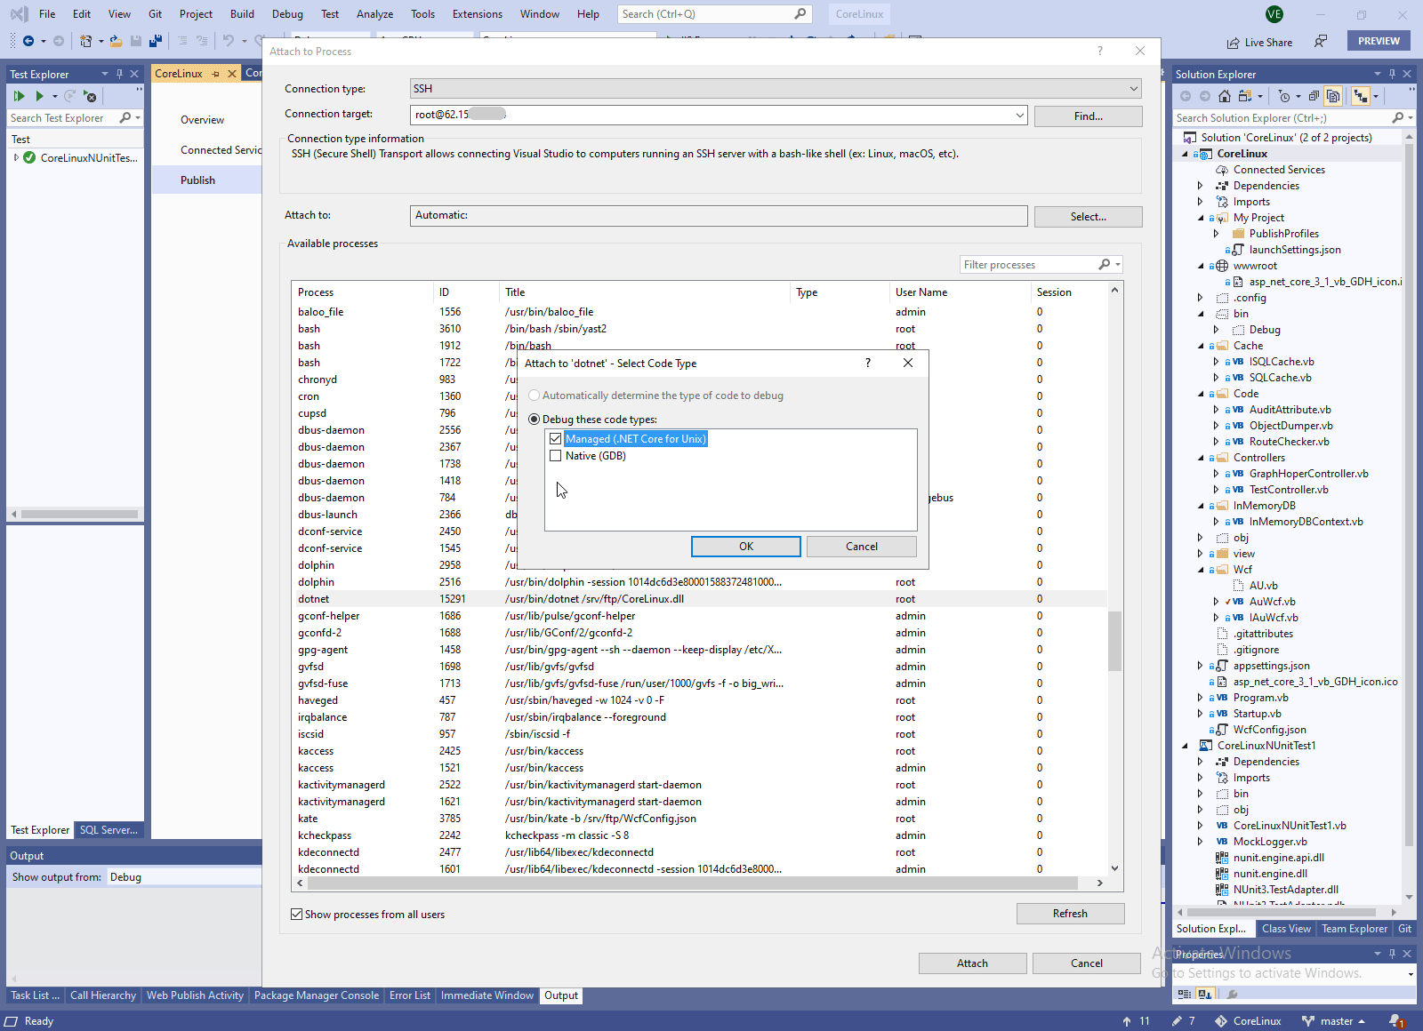1423x1031 pixels.
Task: Open notifications bell in status bar
Action: pos(1396,1021)
